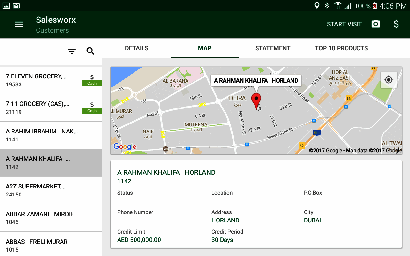Tap the MUTEENA label on the map

(196, 125)
